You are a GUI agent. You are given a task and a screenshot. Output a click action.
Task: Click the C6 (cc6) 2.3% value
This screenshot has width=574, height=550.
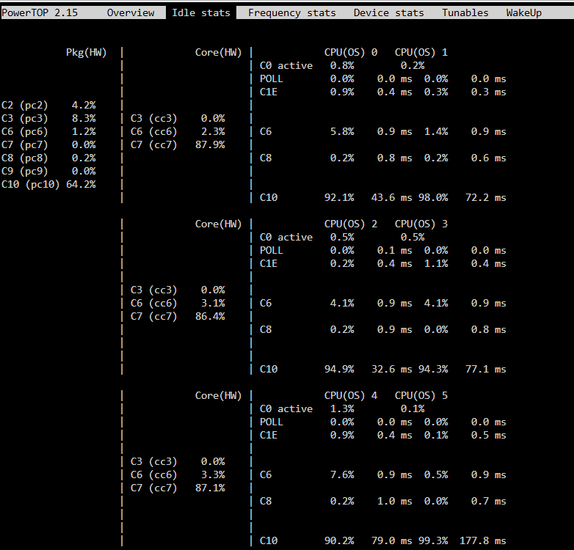click(x=213, y=131)
